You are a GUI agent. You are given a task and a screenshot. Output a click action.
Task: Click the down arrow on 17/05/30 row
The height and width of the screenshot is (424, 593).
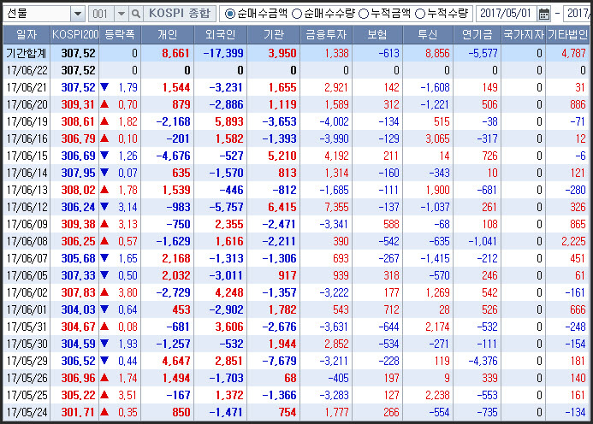tap(104, 344)
